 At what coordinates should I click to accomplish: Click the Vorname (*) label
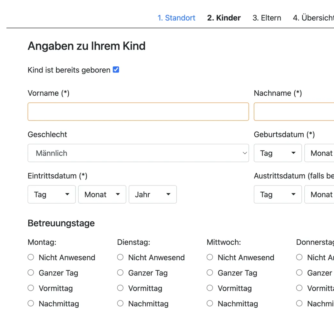click(49, 93)
